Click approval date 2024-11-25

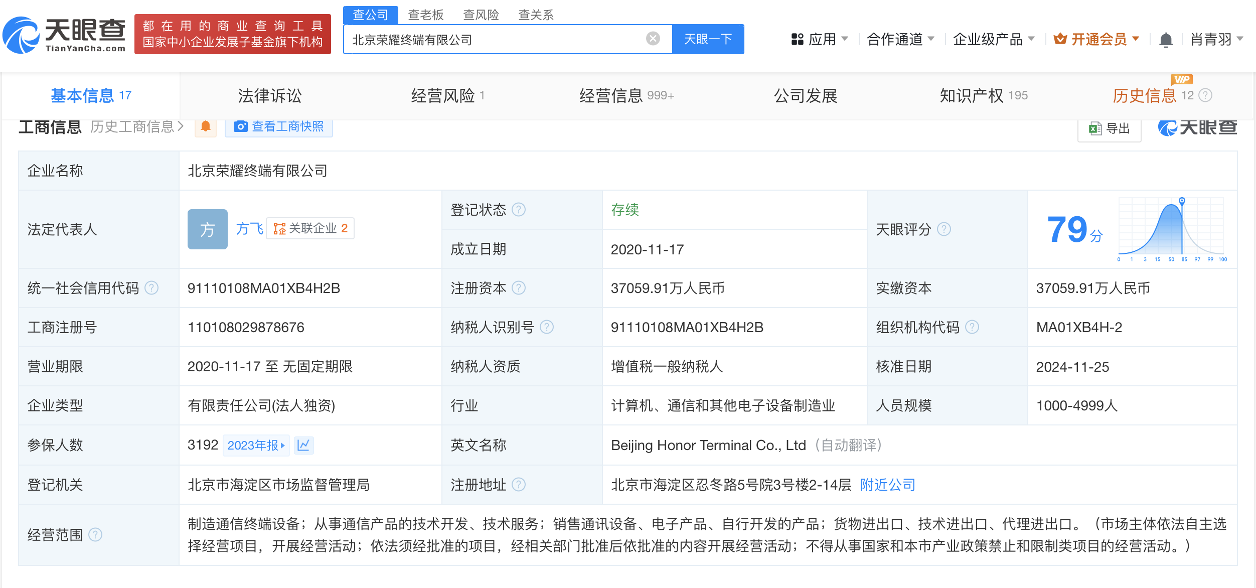tap(1072, 367)
